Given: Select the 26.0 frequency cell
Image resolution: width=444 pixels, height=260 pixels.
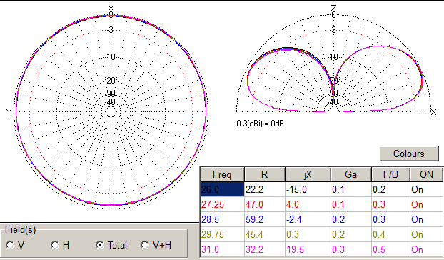Looking at the screenshot, I should tap(222, 189).
